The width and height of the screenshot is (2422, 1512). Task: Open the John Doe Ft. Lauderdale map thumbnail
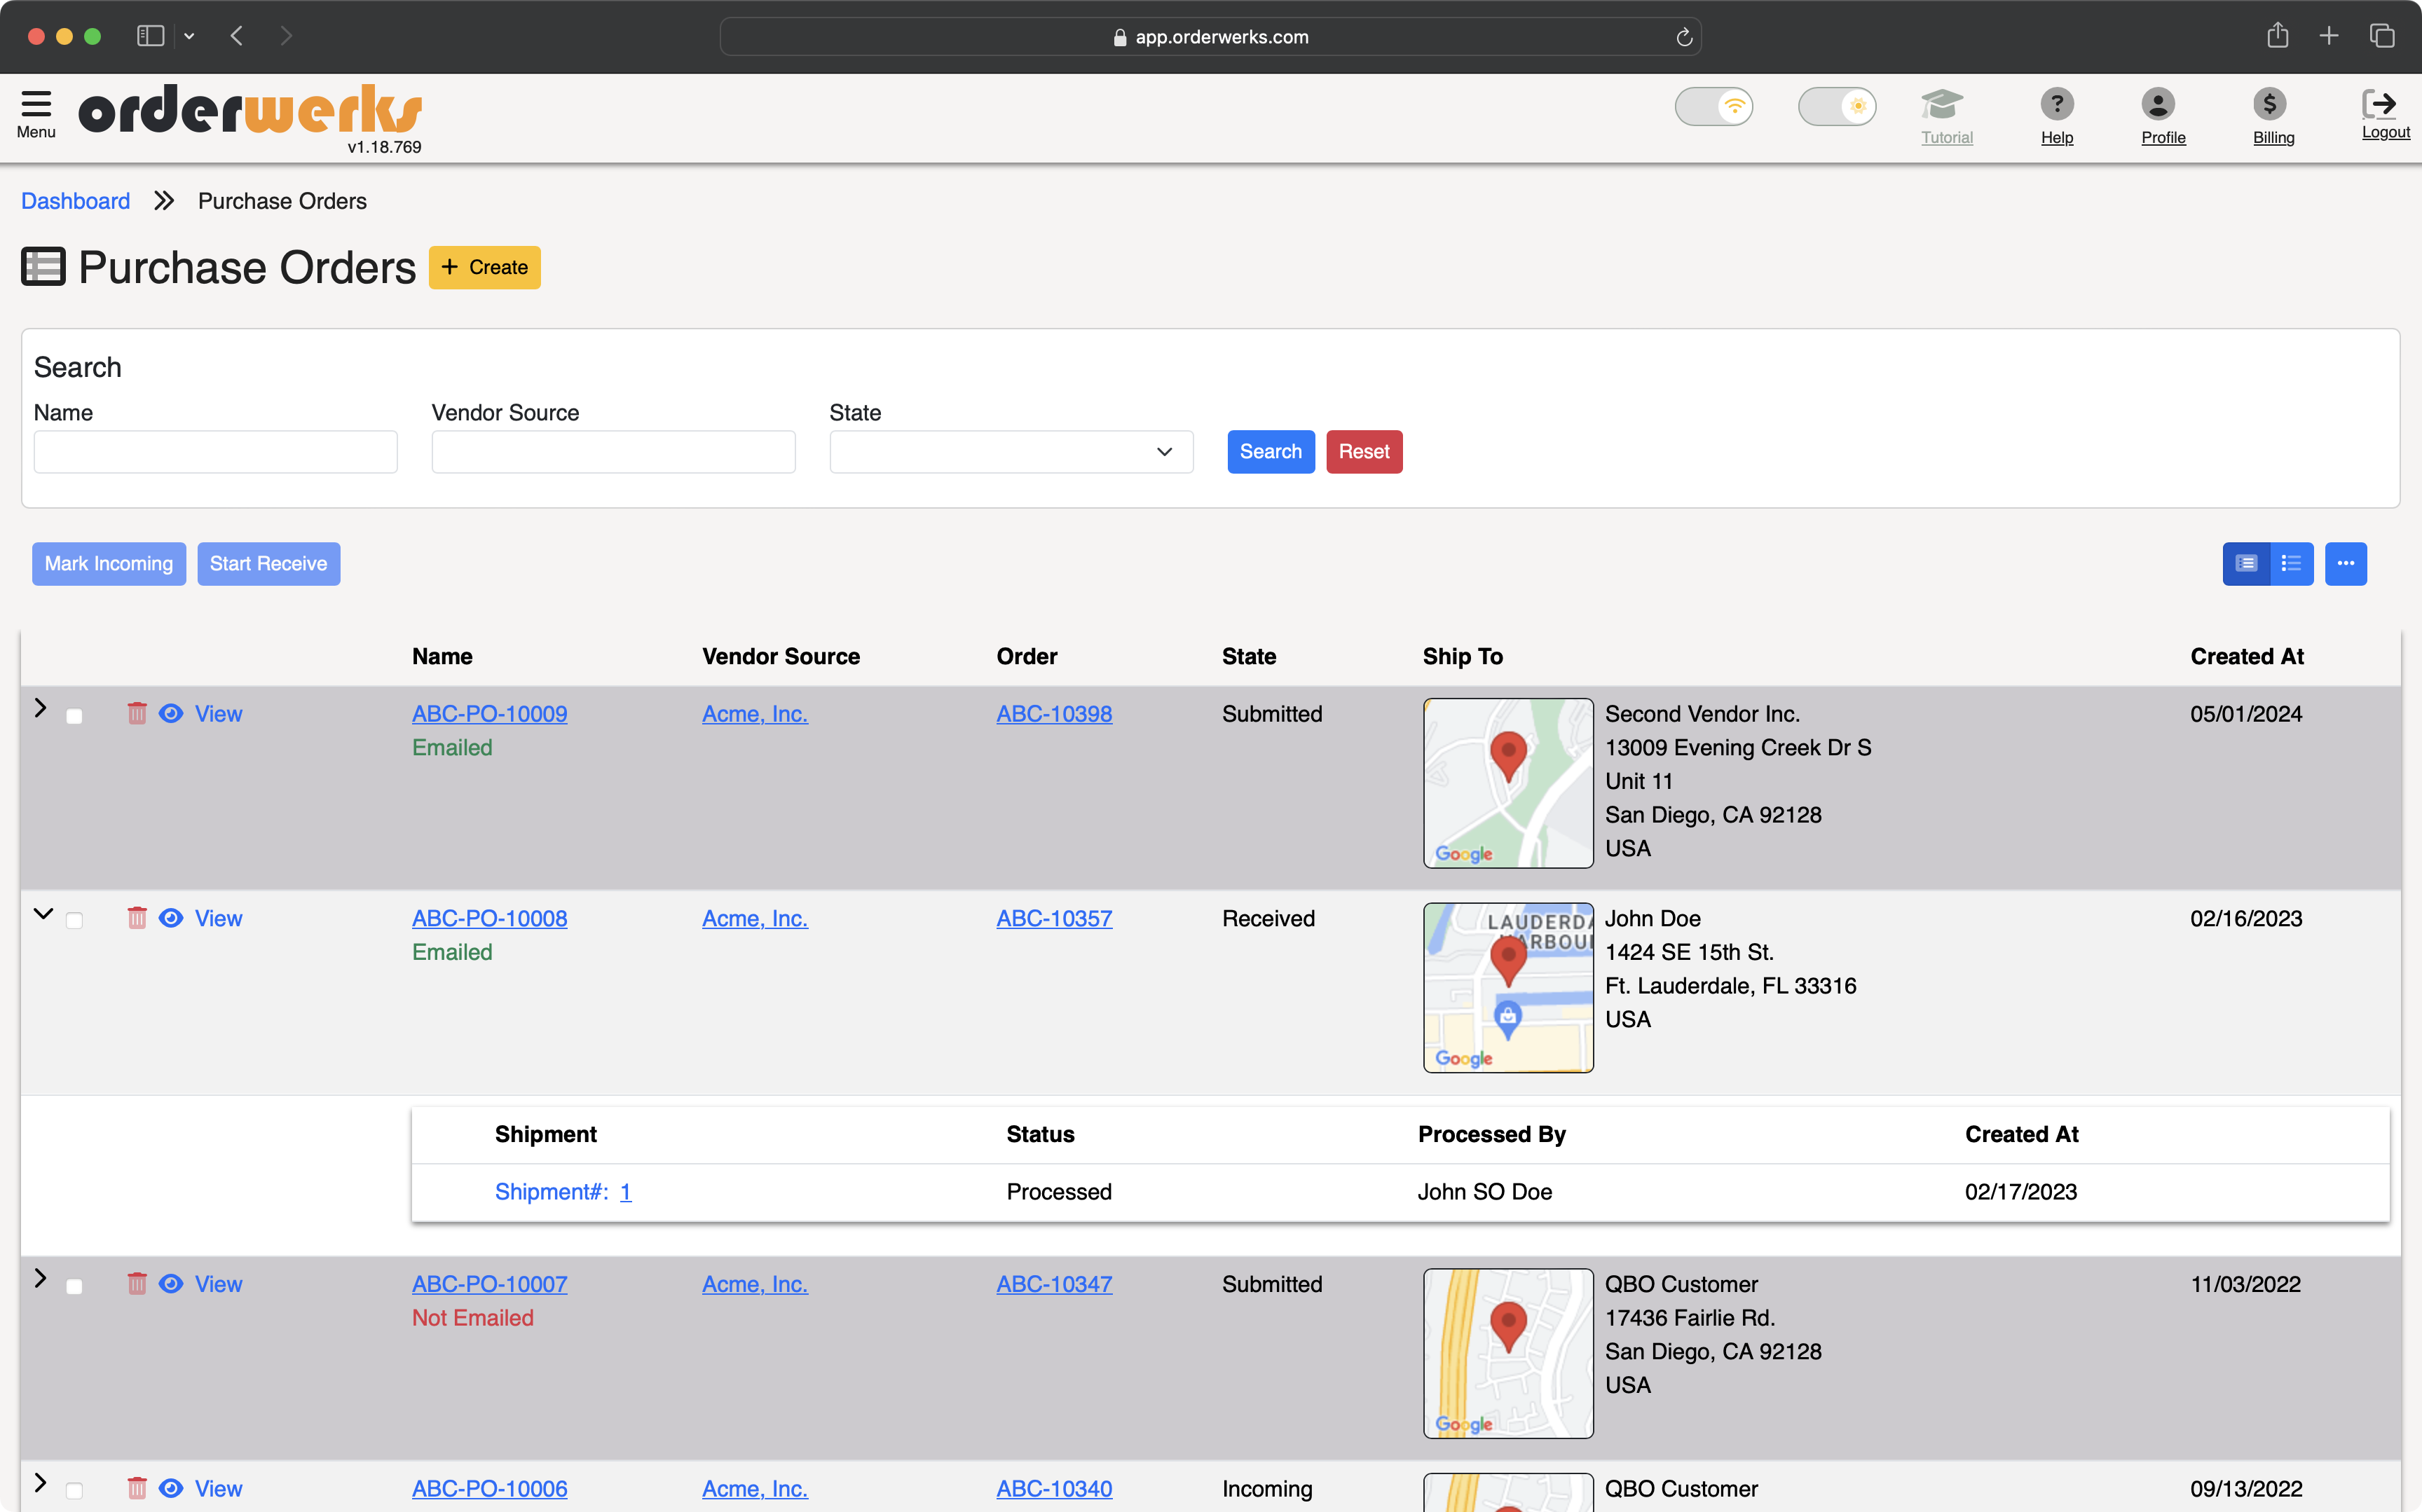tap(1508, 988)
